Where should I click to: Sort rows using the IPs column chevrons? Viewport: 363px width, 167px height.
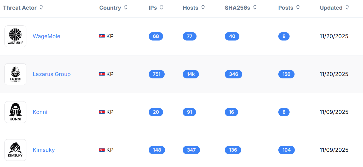tap(162, 8)
